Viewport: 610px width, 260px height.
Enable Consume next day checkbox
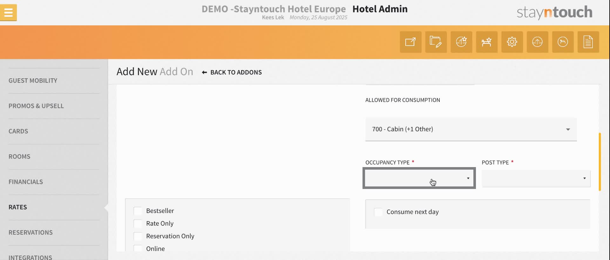(378, 212)
